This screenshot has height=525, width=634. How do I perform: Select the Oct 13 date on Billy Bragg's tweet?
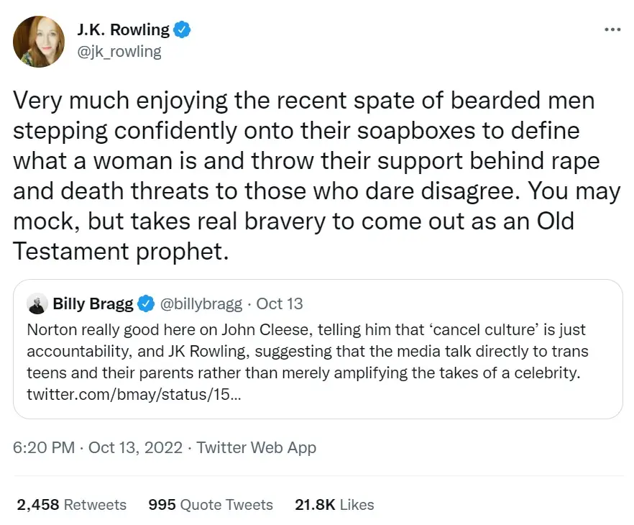tap(280, 303)
